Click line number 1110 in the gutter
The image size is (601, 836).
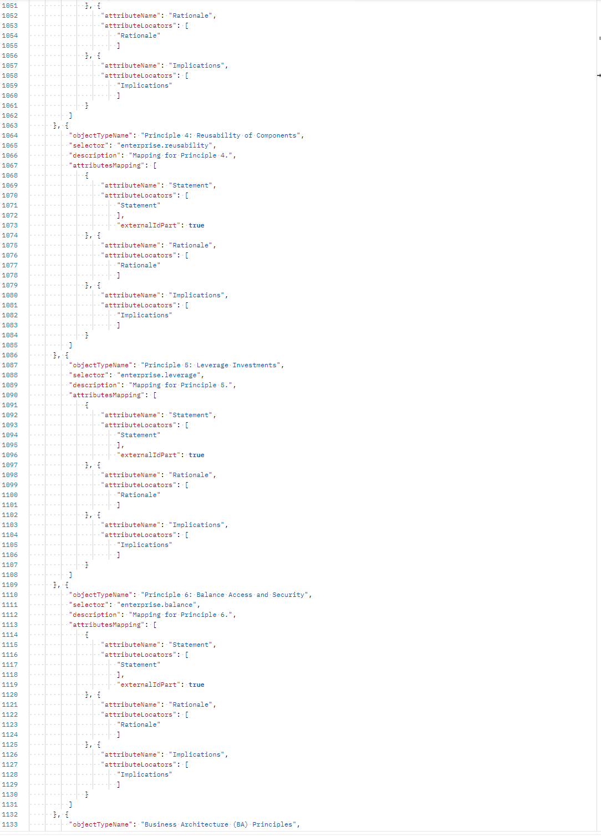point(10,595)
